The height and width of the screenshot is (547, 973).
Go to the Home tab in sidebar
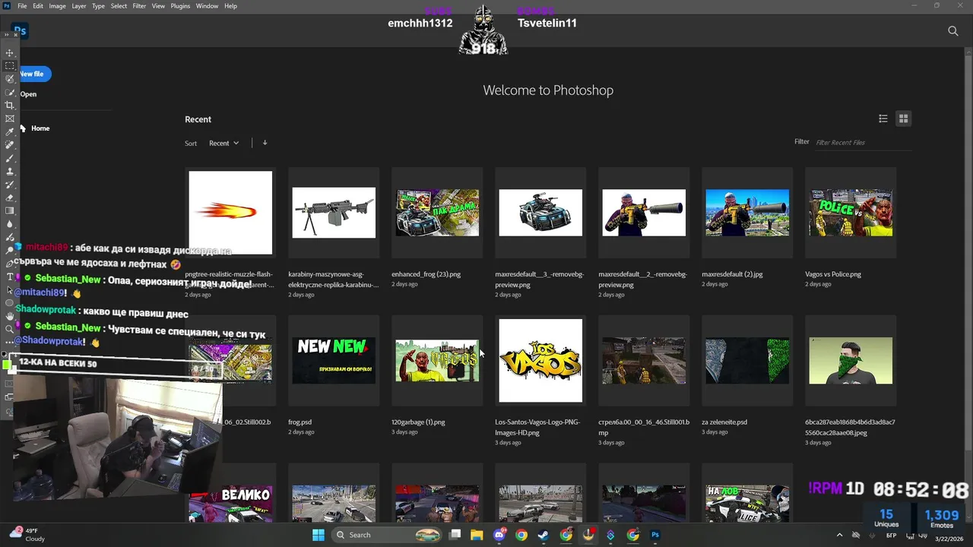click(x=35, y=128)
